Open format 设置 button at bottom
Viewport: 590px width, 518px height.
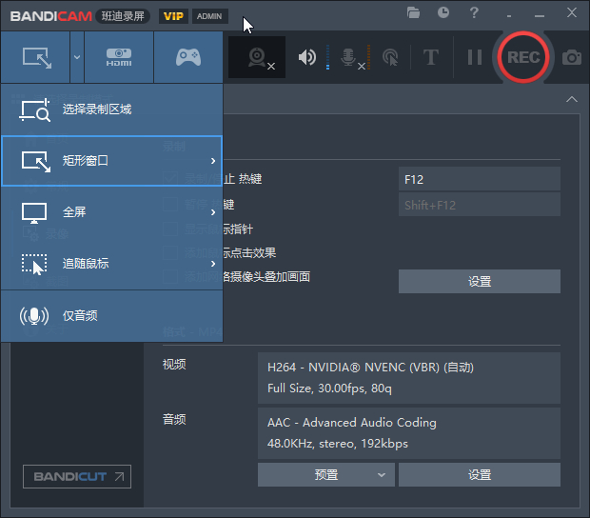(x=480, y=475)
